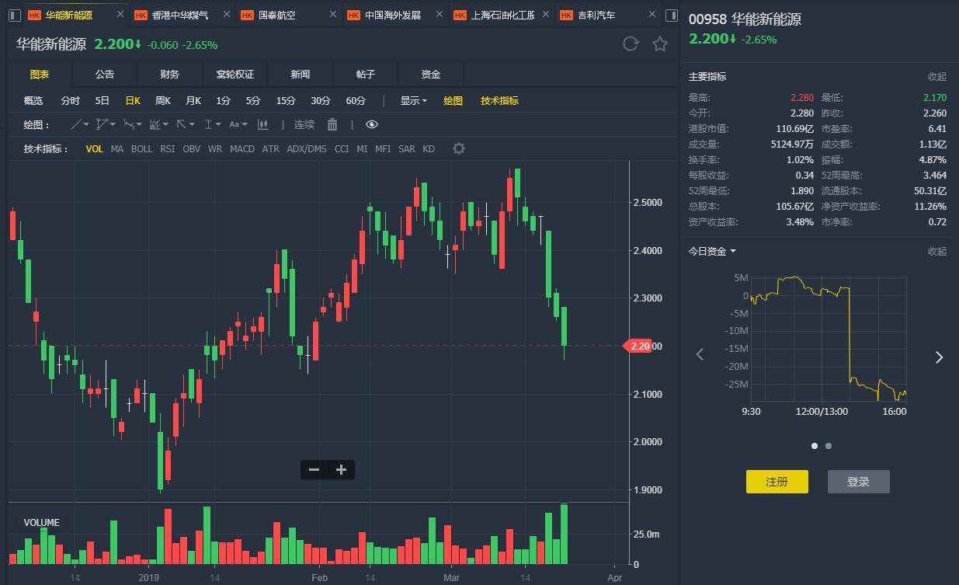Open the 今日资金 dropdown
This screenshot has width=959, height=585.
[712, 251]
